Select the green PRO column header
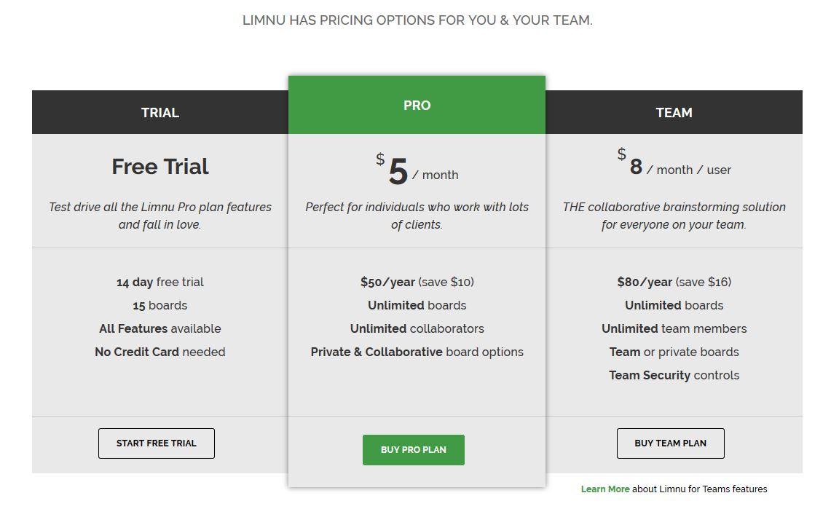The image size is (831, 509). click(417, 105)
